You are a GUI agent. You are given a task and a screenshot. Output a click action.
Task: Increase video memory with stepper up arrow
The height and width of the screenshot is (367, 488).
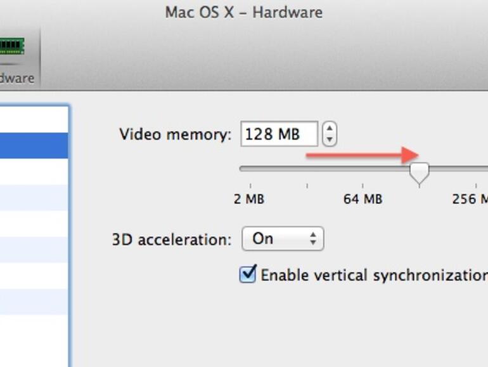click(329, 129)
